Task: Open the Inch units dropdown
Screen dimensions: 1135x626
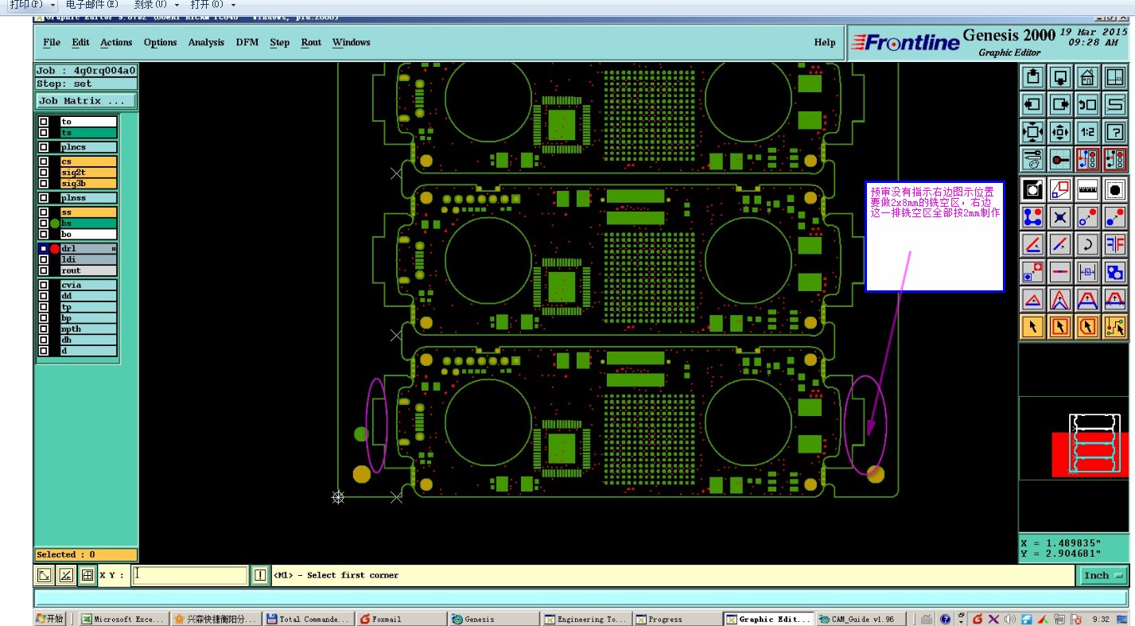Action: pos(1104,575)
